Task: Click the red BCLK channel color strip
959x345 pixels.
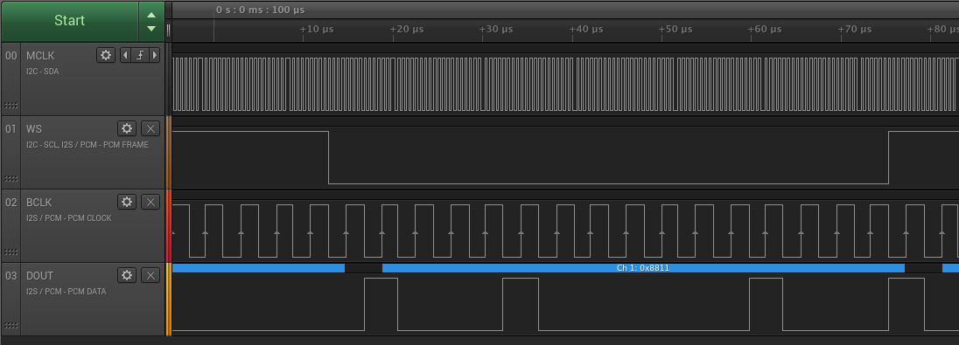Action: click(x=169, y=225)
